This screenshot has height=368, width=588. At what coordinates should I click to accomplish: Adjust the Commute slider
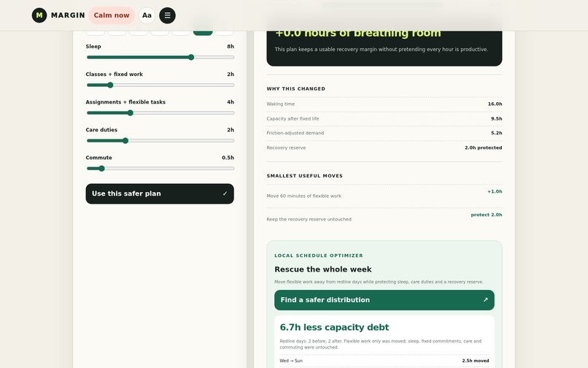[160, 168]
